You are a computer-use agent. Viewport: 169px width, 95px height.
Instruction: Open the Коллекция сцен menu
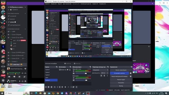[86, 4]
